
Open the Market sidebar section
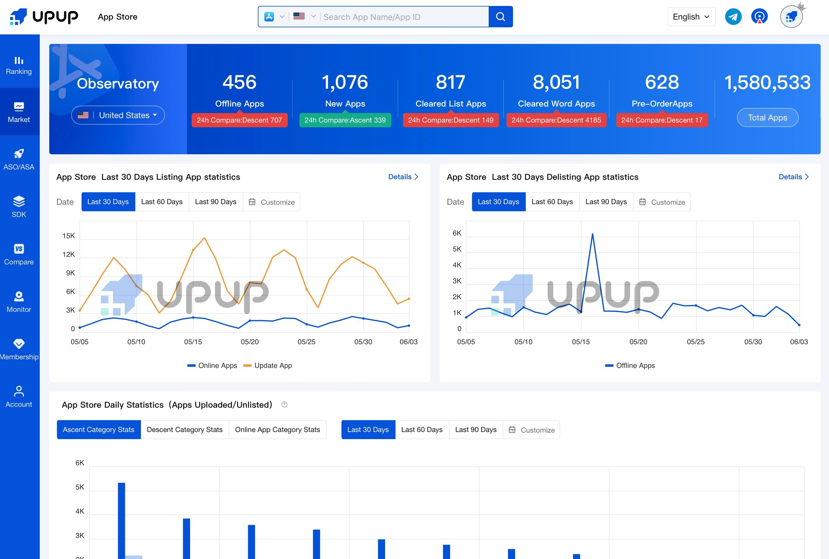coord(19,112)
